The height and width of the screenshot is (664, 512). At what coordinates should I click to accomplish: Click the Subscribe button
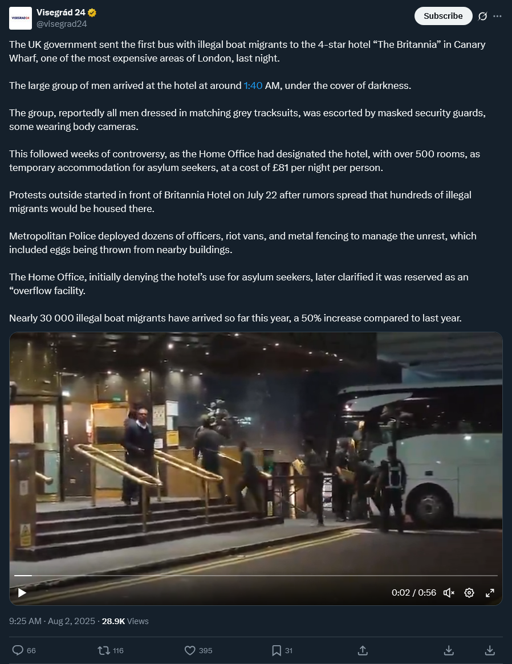443,16
